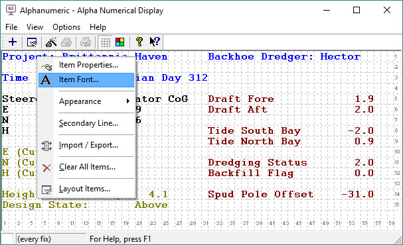Click the window resize grip corner
The width and height of the screenshot is (403, 245).
click(x=398, y=240)
